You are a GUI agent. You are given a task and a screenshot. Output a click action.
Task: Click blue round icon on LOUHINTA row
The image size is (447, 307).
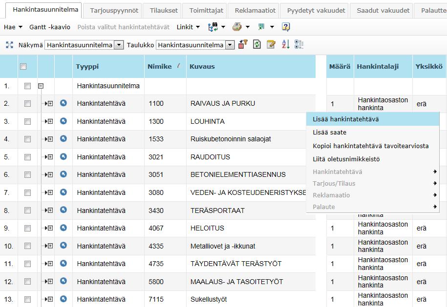64,121
